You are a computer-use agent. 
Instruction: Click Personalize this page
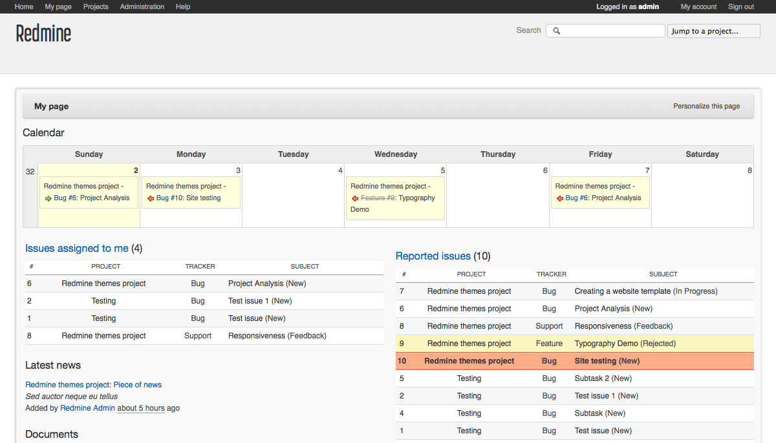(x=707, y=106)
